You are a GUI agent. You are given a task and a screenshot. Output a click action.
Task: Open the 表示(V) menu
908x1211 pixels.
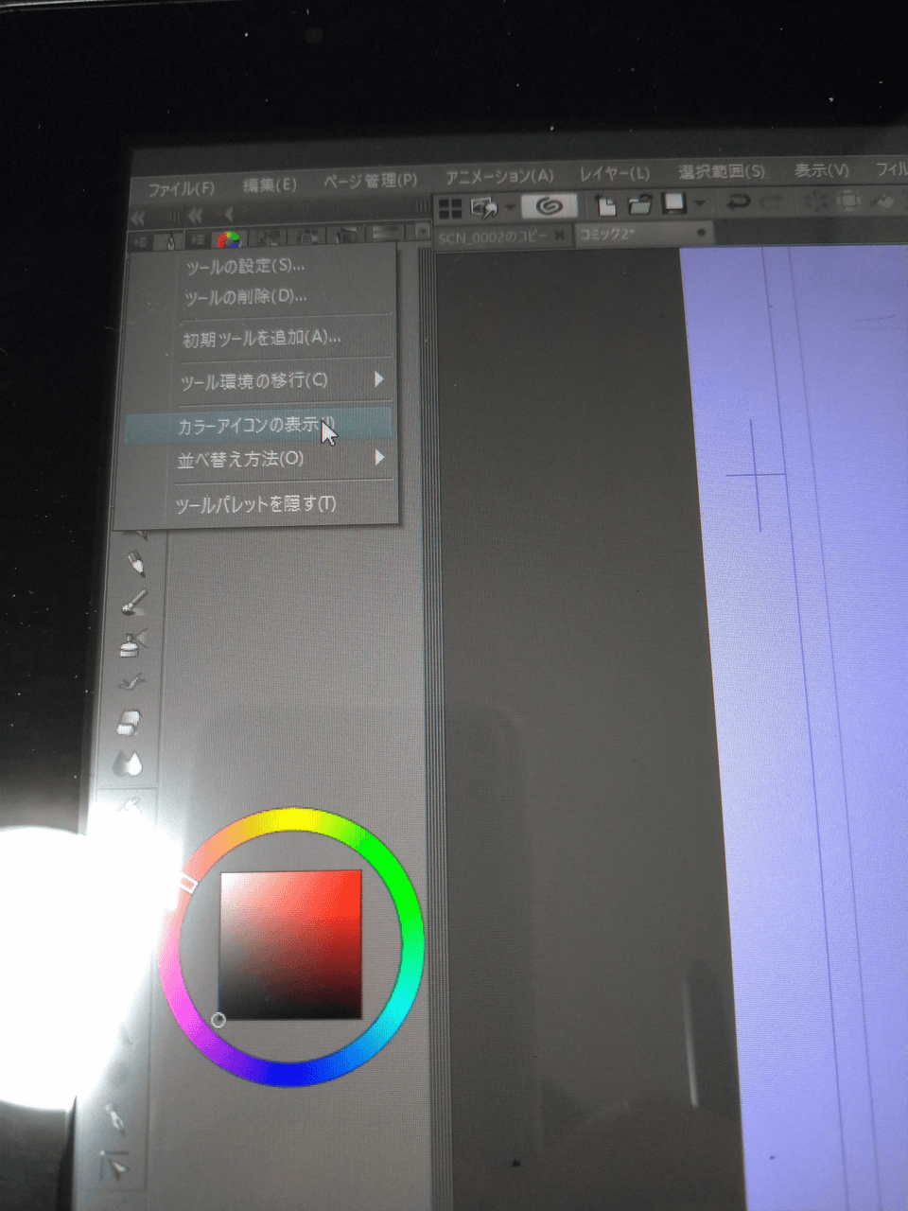pos(821,170)
